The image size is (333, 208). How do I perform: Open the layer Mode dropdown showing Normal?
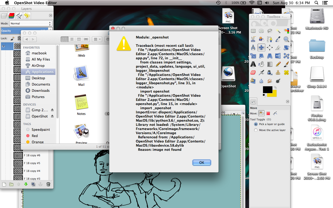pyautogui.click(x=31, y=23)
